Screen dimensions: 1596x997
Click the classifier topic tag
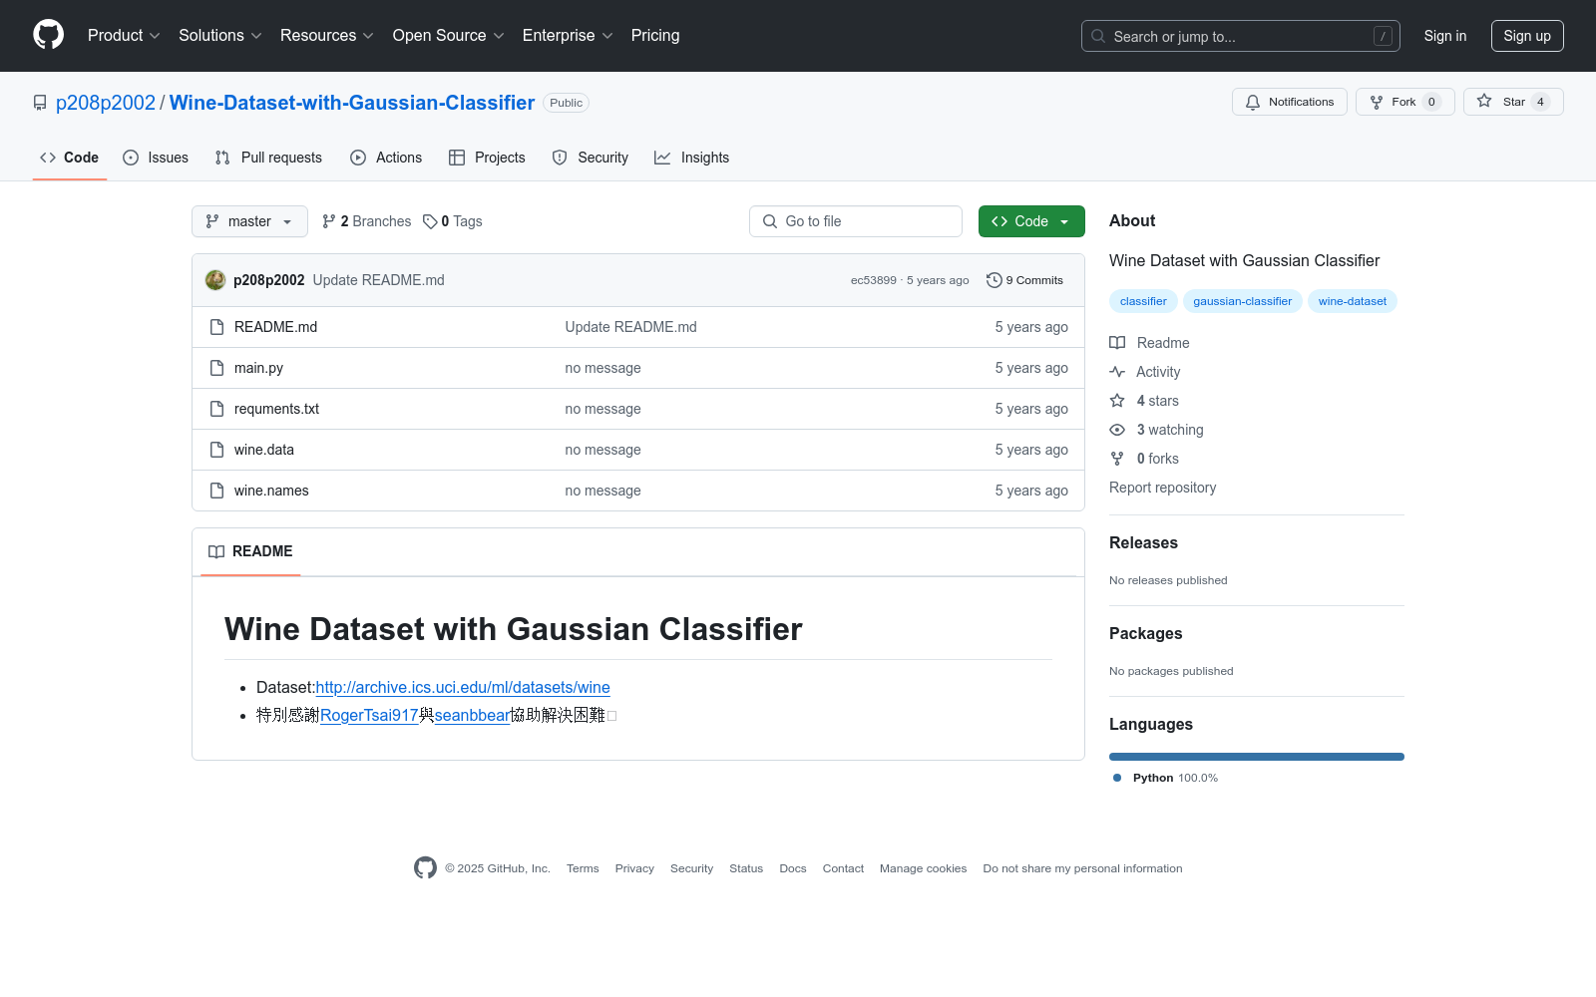tap(1143, 301)
